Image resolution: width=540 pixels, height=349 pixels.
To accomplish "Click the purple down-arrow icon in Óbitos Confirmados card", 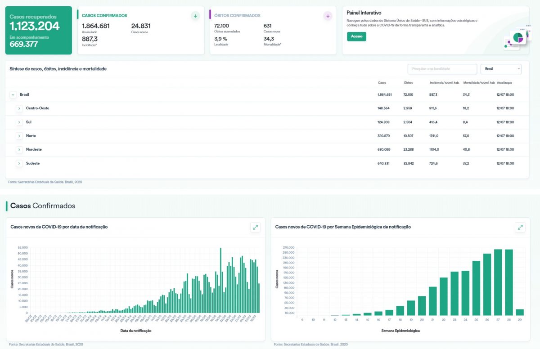I will 328,16.
